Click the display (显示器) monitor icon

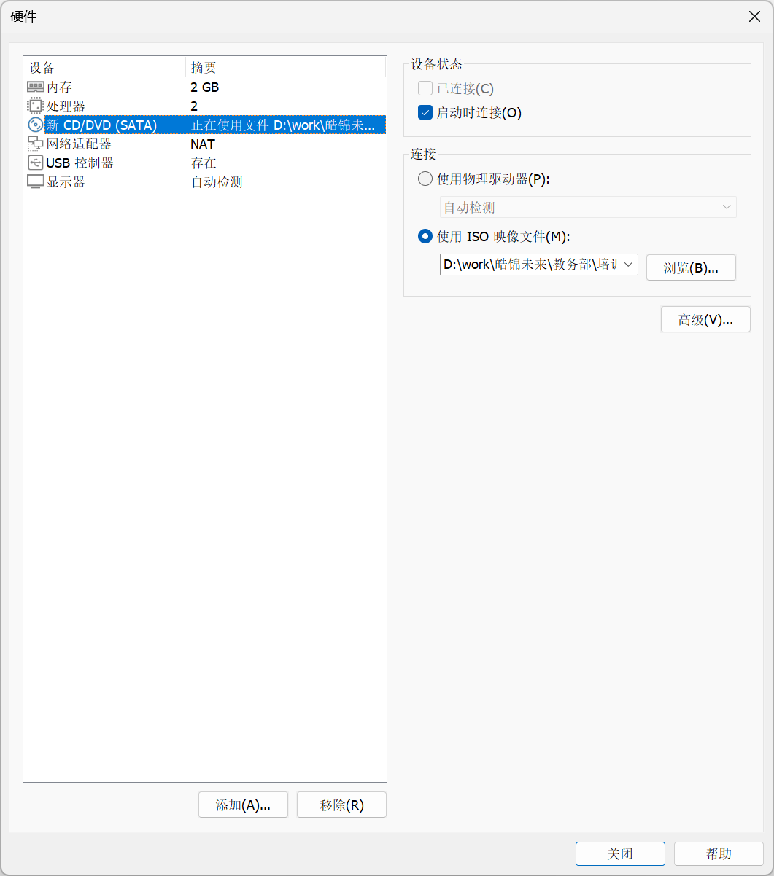(x=35, y=182)
